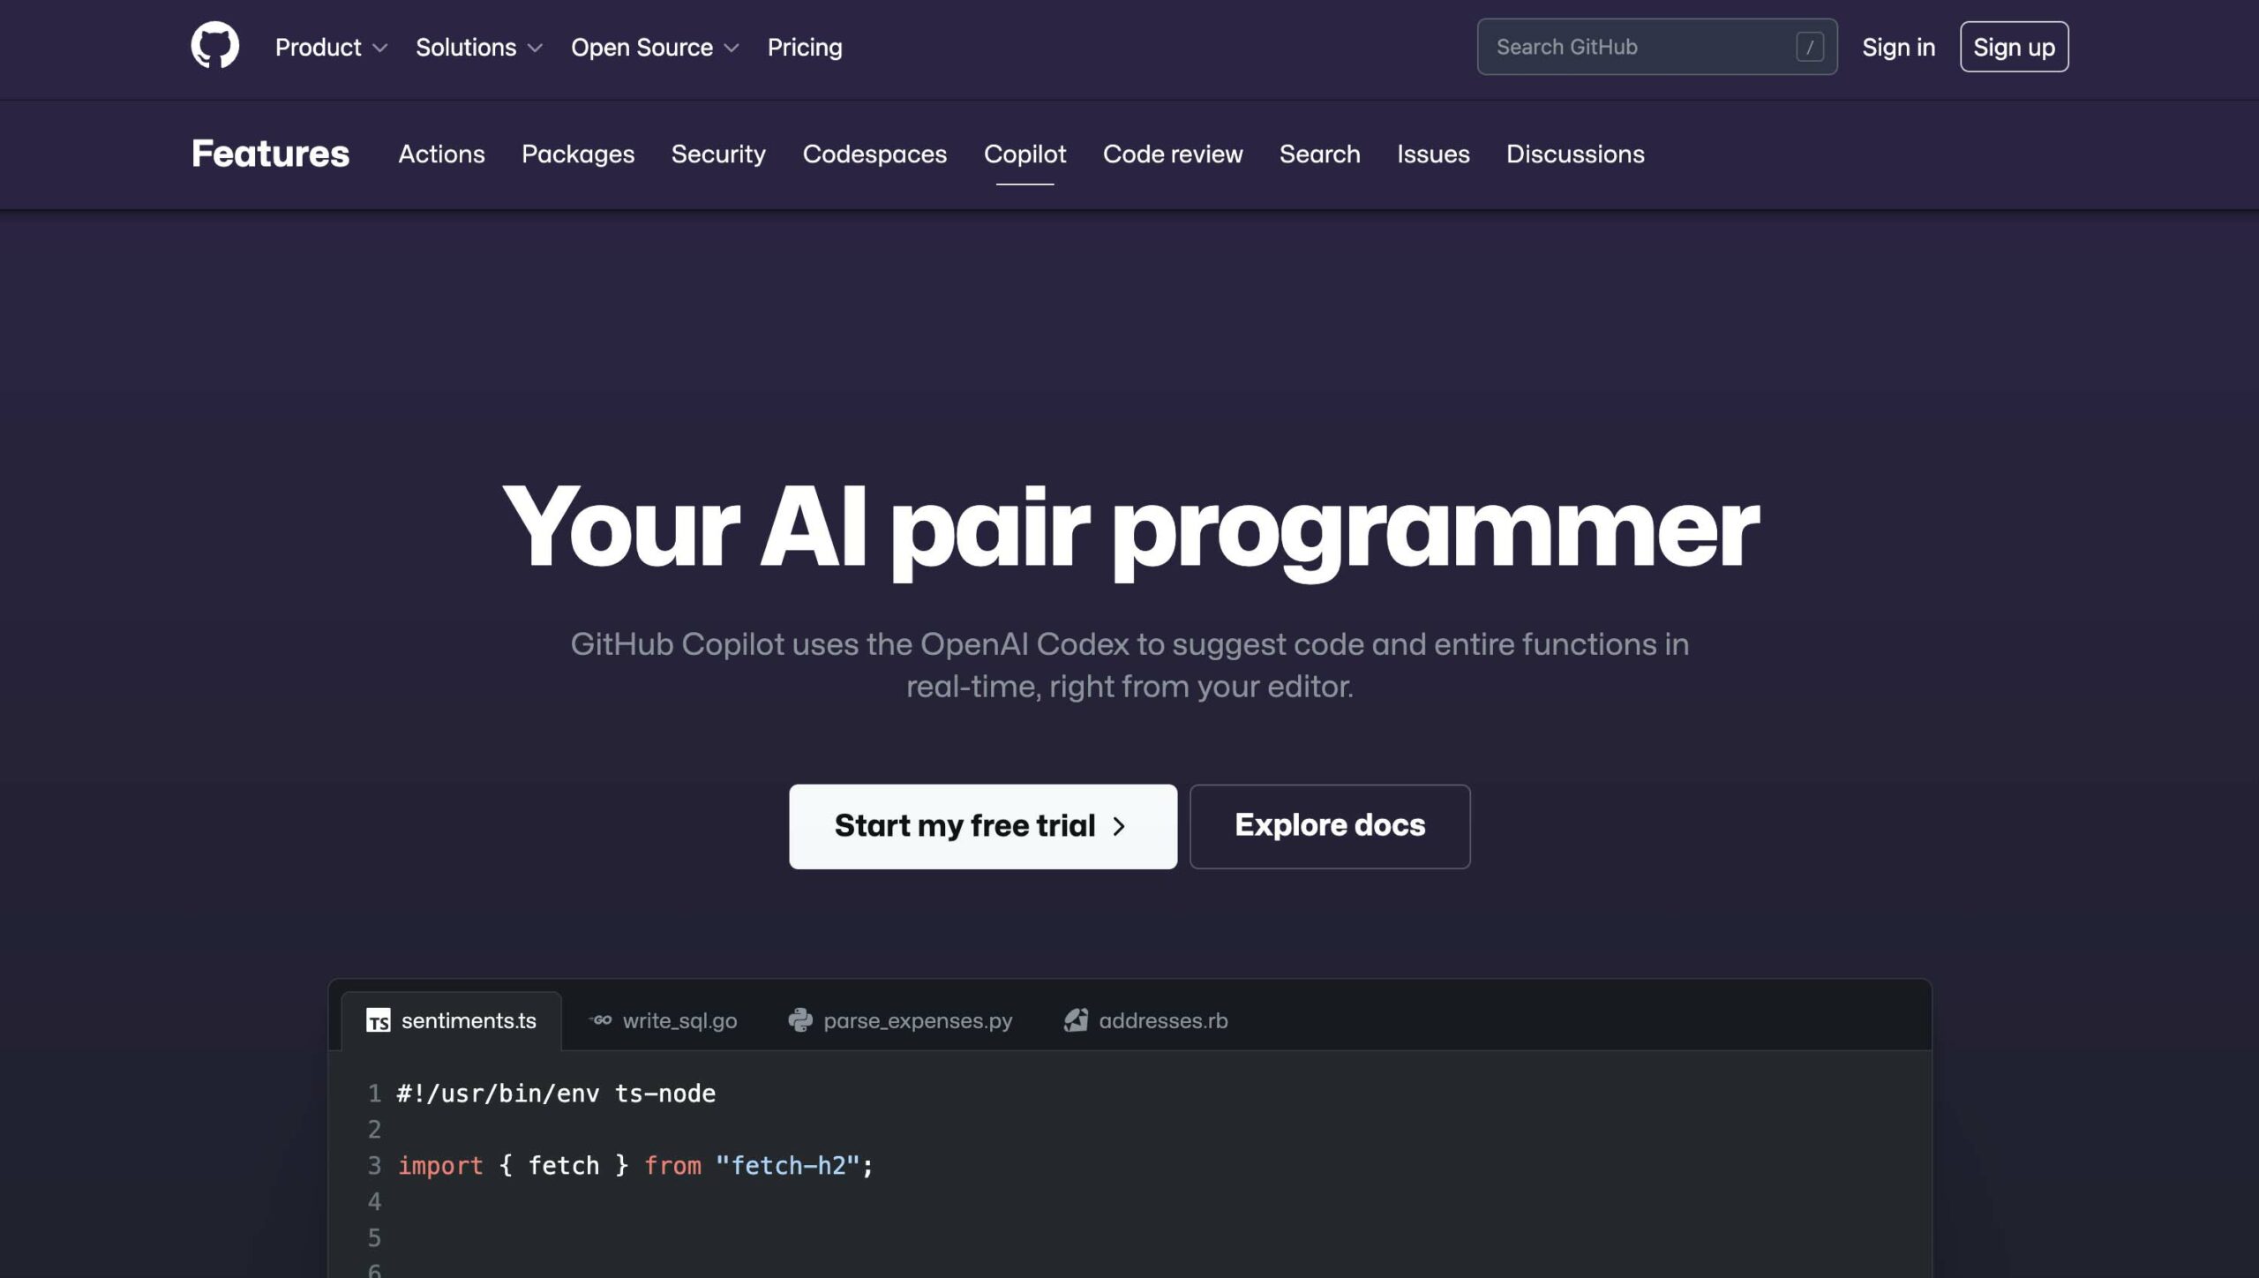Open the Code review features page

tap(1172, 154)
